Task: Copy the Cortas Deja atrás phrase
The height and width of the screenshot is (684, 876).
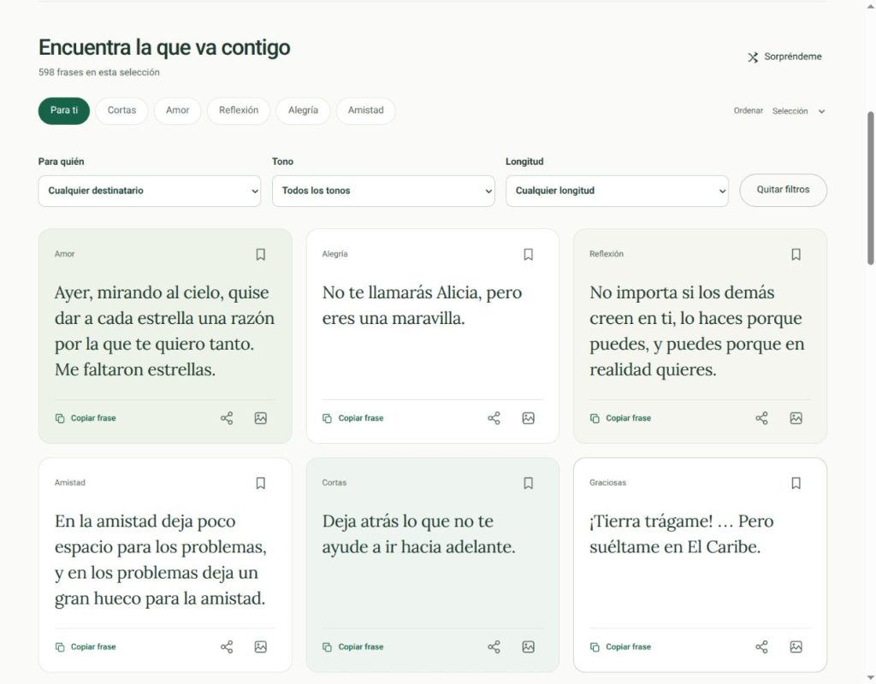Action: pos(353,646)
